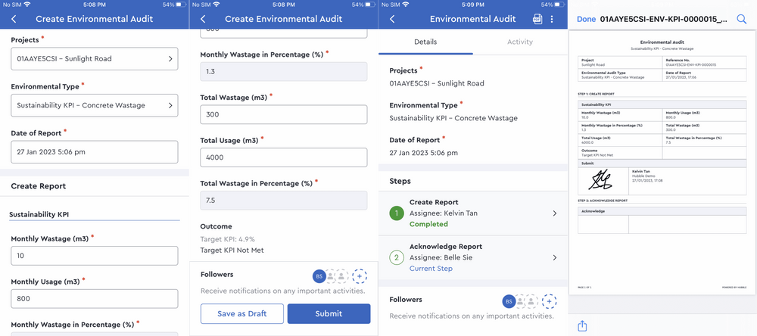Viewport: 757px width, 336px height.
Task: Click Save as Draft
Action: click(x=242, y=314)
